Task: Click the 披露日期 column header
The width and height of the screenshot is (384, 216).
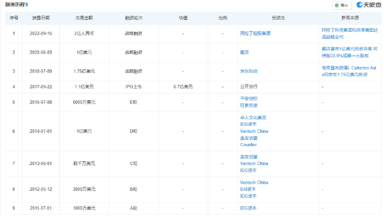Action: click(41, 18)
